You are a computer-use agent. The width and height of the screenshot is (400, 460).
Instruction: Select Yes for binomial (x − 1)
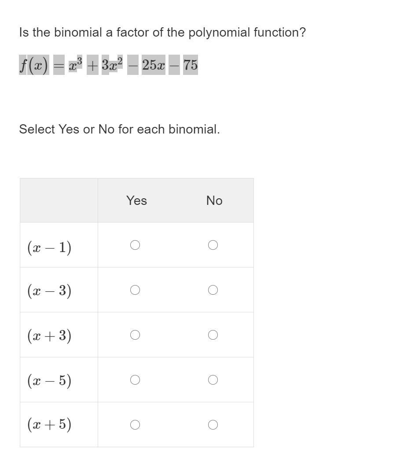(x=135, y=245)
